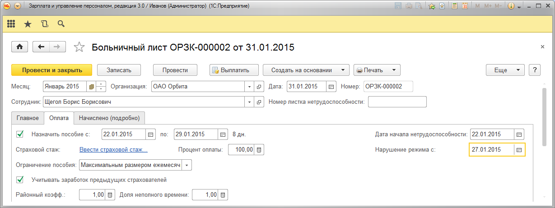Open calendar for benefit end date 29.01.2015
Image resolution: width=555 pixels, height=208 pixels.
coord(223,134)
